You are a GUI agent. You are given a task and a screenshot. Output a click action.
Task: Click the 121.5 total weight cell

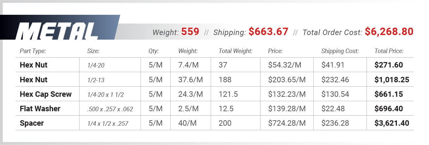[x=228, y=94]
